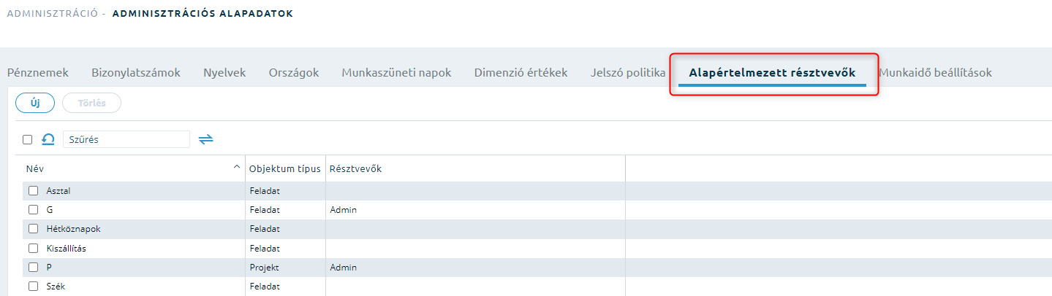Click the Törlés button
Screen dimensions: 1052x296
coord(92,104)
